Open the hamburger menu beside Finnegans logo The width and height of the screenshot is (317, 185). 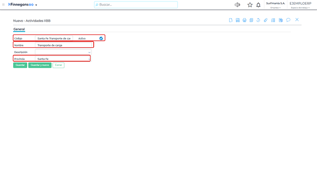(3, 5)
